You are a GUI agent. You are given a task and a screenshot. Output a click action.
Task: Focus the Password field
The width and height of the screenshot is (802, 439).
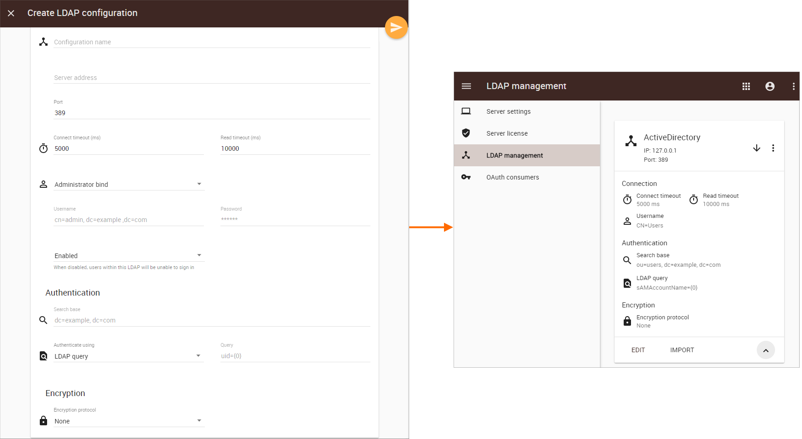point(295,220)
